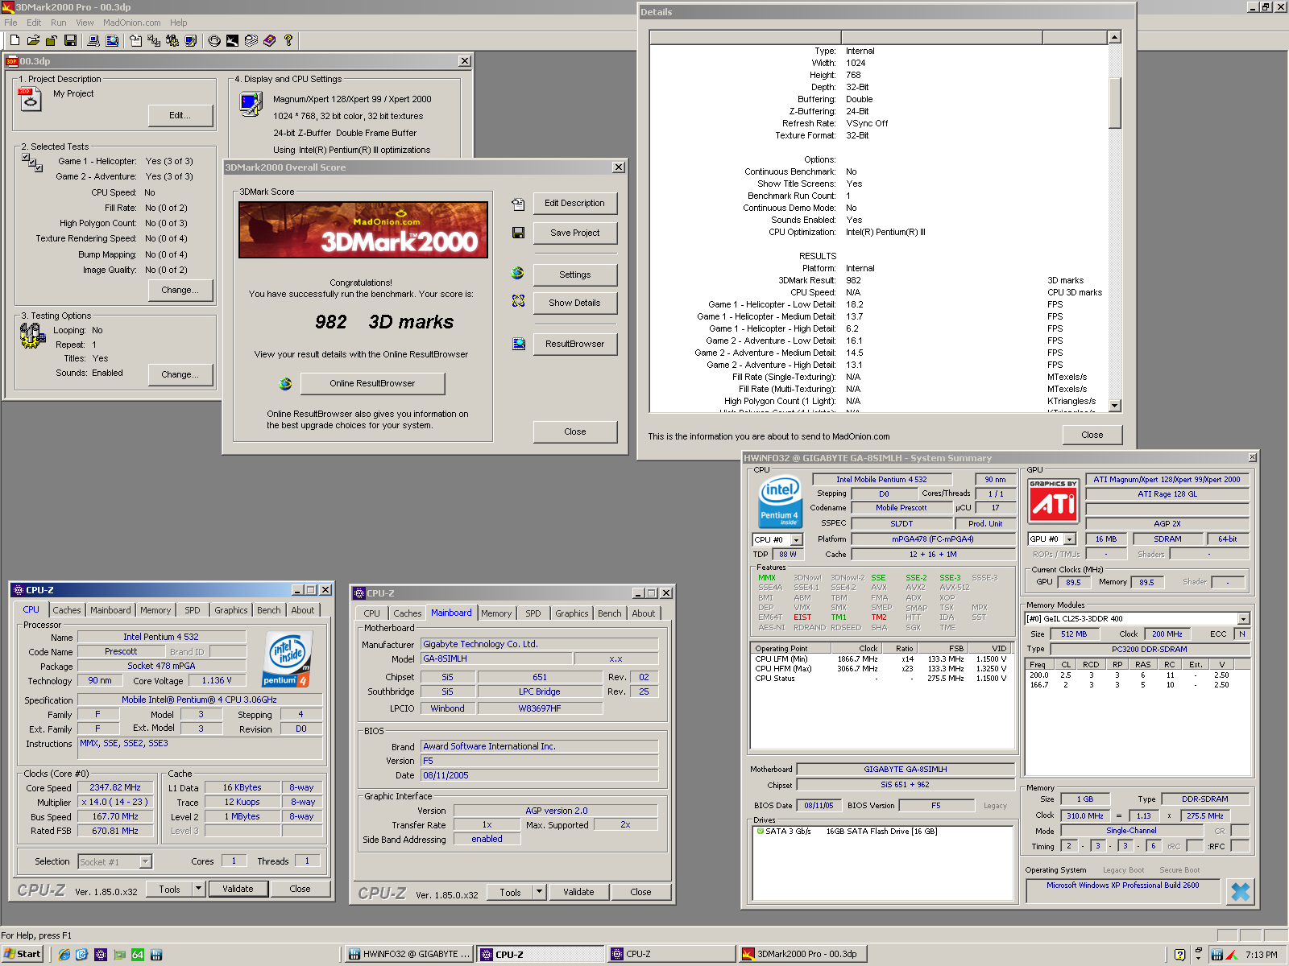Viewport: 1289px width, 966px height.
Task: Expand the memory module GeIL dropdown
Action: coord(1243,619)
